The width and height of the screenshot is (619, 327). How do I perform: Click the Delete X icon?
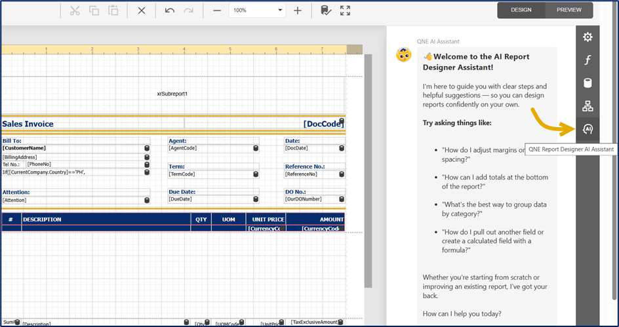[142, 10]
